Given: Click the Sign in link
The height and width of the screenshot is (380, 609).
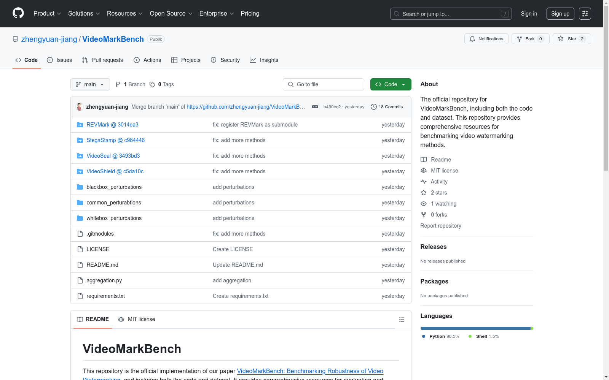Looking at the screenshot, I should click(529, 14).
